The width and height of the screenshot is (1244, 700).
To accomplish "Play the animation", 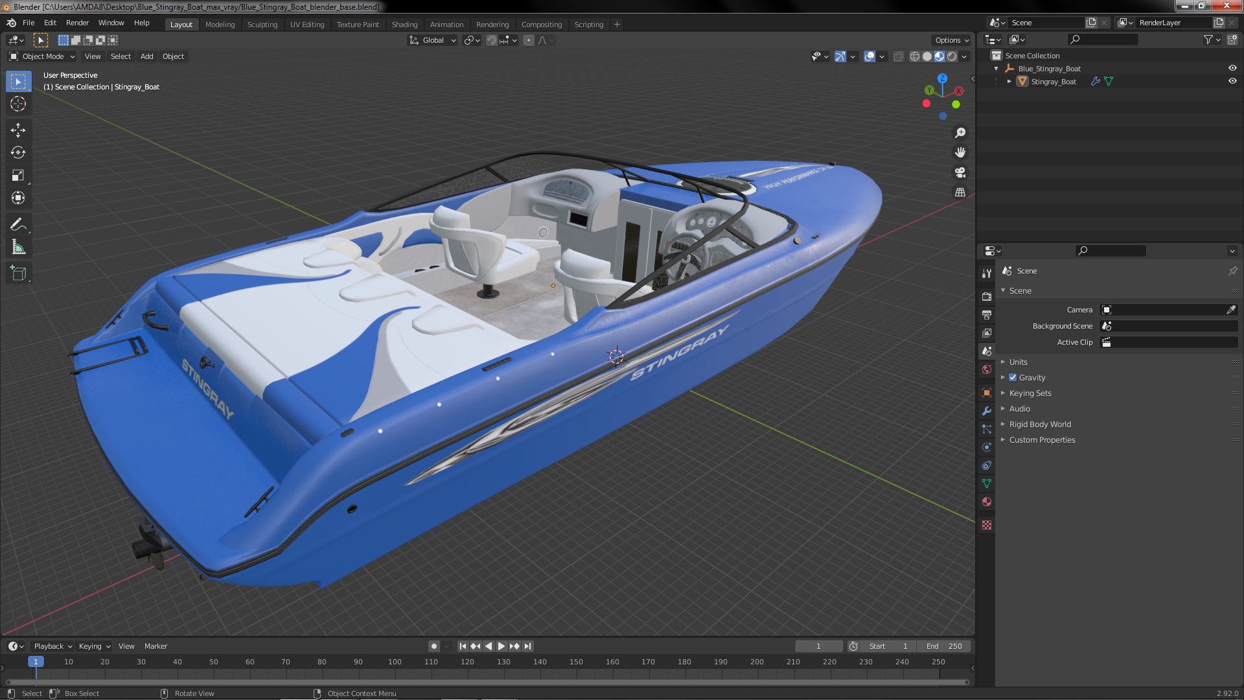I will (501, 646).
